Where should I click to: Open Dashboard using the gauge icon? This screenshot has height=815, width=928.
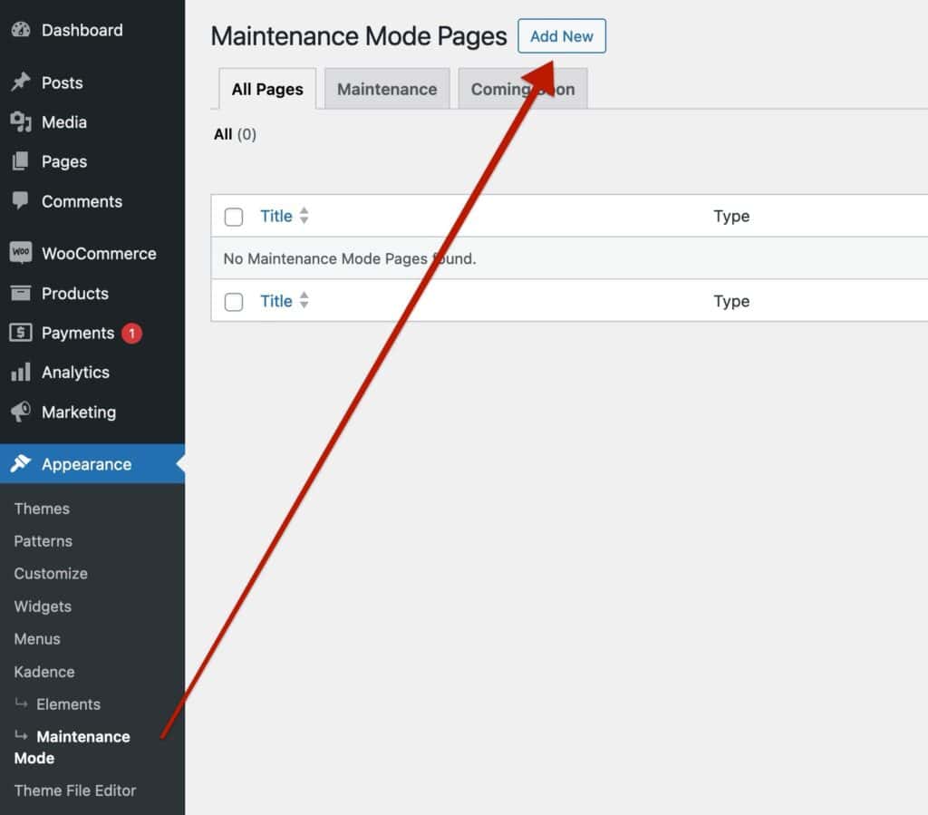click(22, 30)
